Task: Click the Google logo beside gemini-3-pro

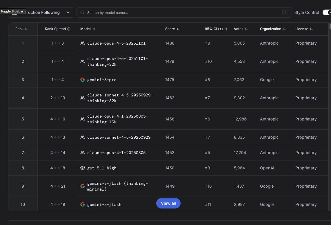Action: pyautogui.click(x=83, y=80)
